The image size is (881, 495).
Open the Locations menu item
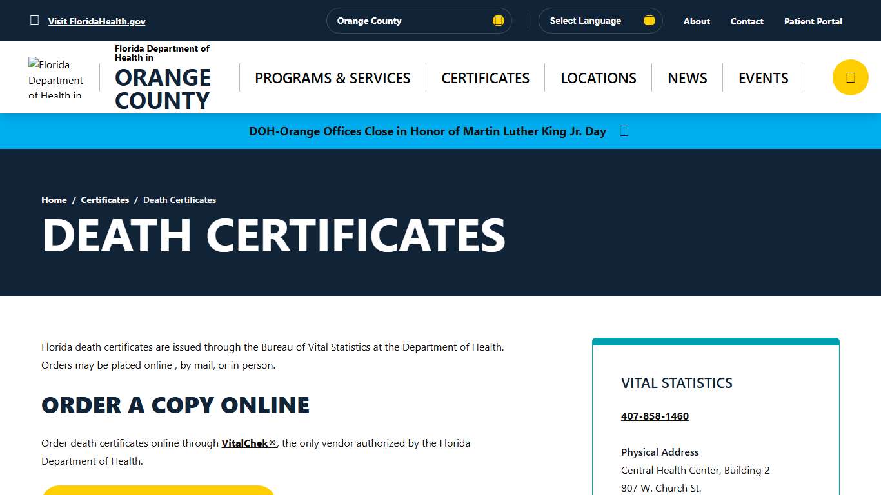[x=598, y=77]
